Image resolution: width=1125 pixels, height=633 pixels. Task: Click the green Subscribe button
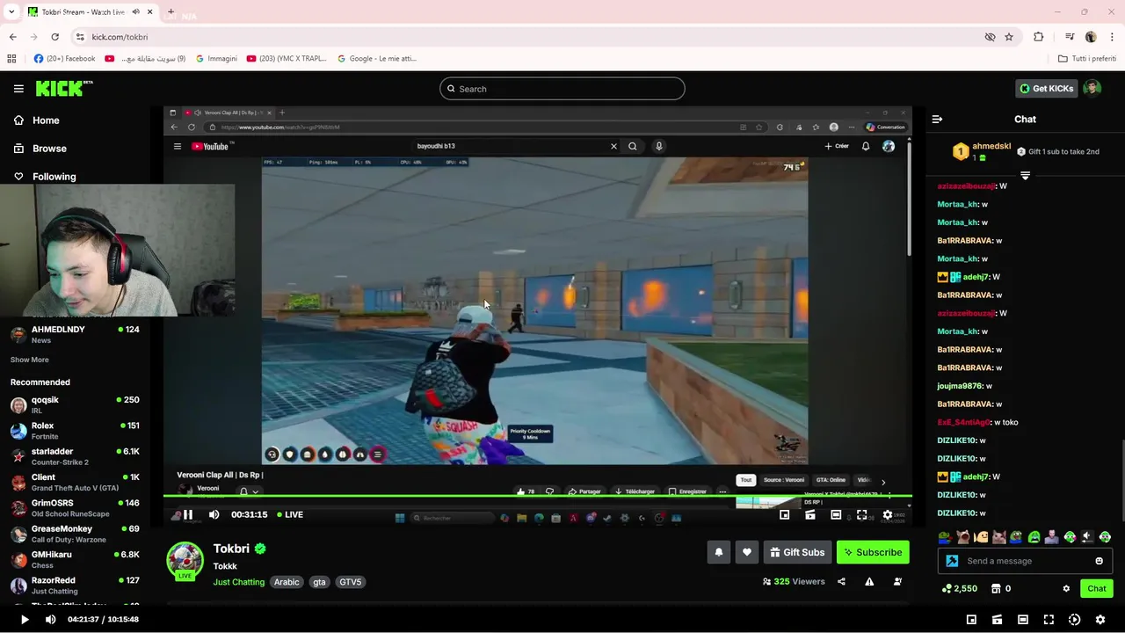873,552
